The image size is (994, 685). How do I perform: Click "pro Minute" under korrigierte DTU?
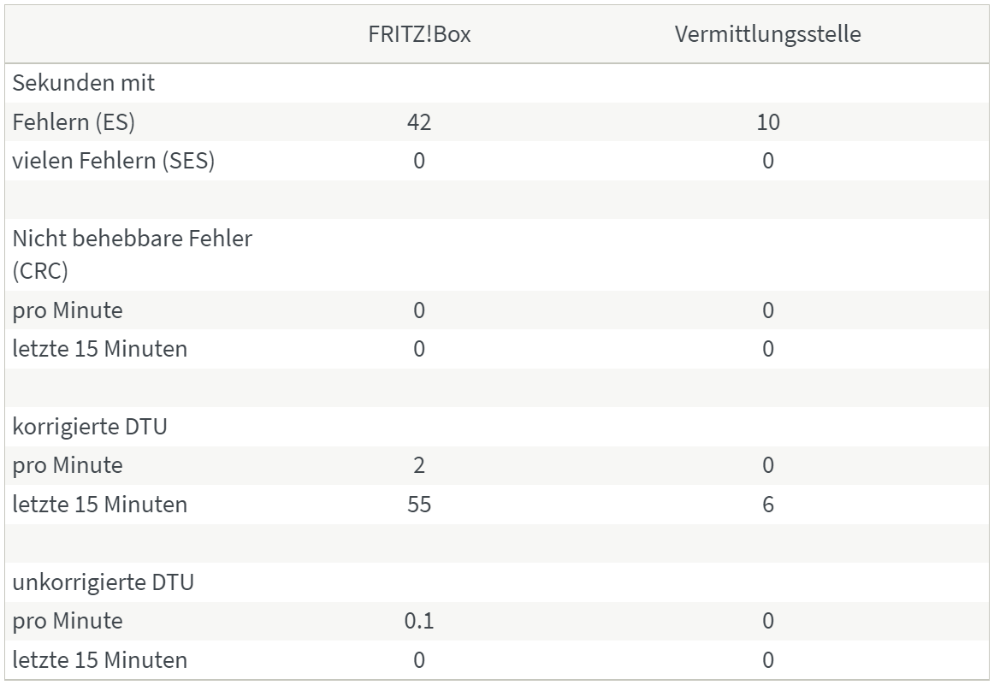pos(68,465)
